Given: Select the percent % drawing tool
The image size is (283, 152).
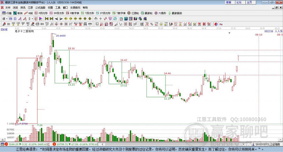Looking at the screenshot, I should click(152, 24).
